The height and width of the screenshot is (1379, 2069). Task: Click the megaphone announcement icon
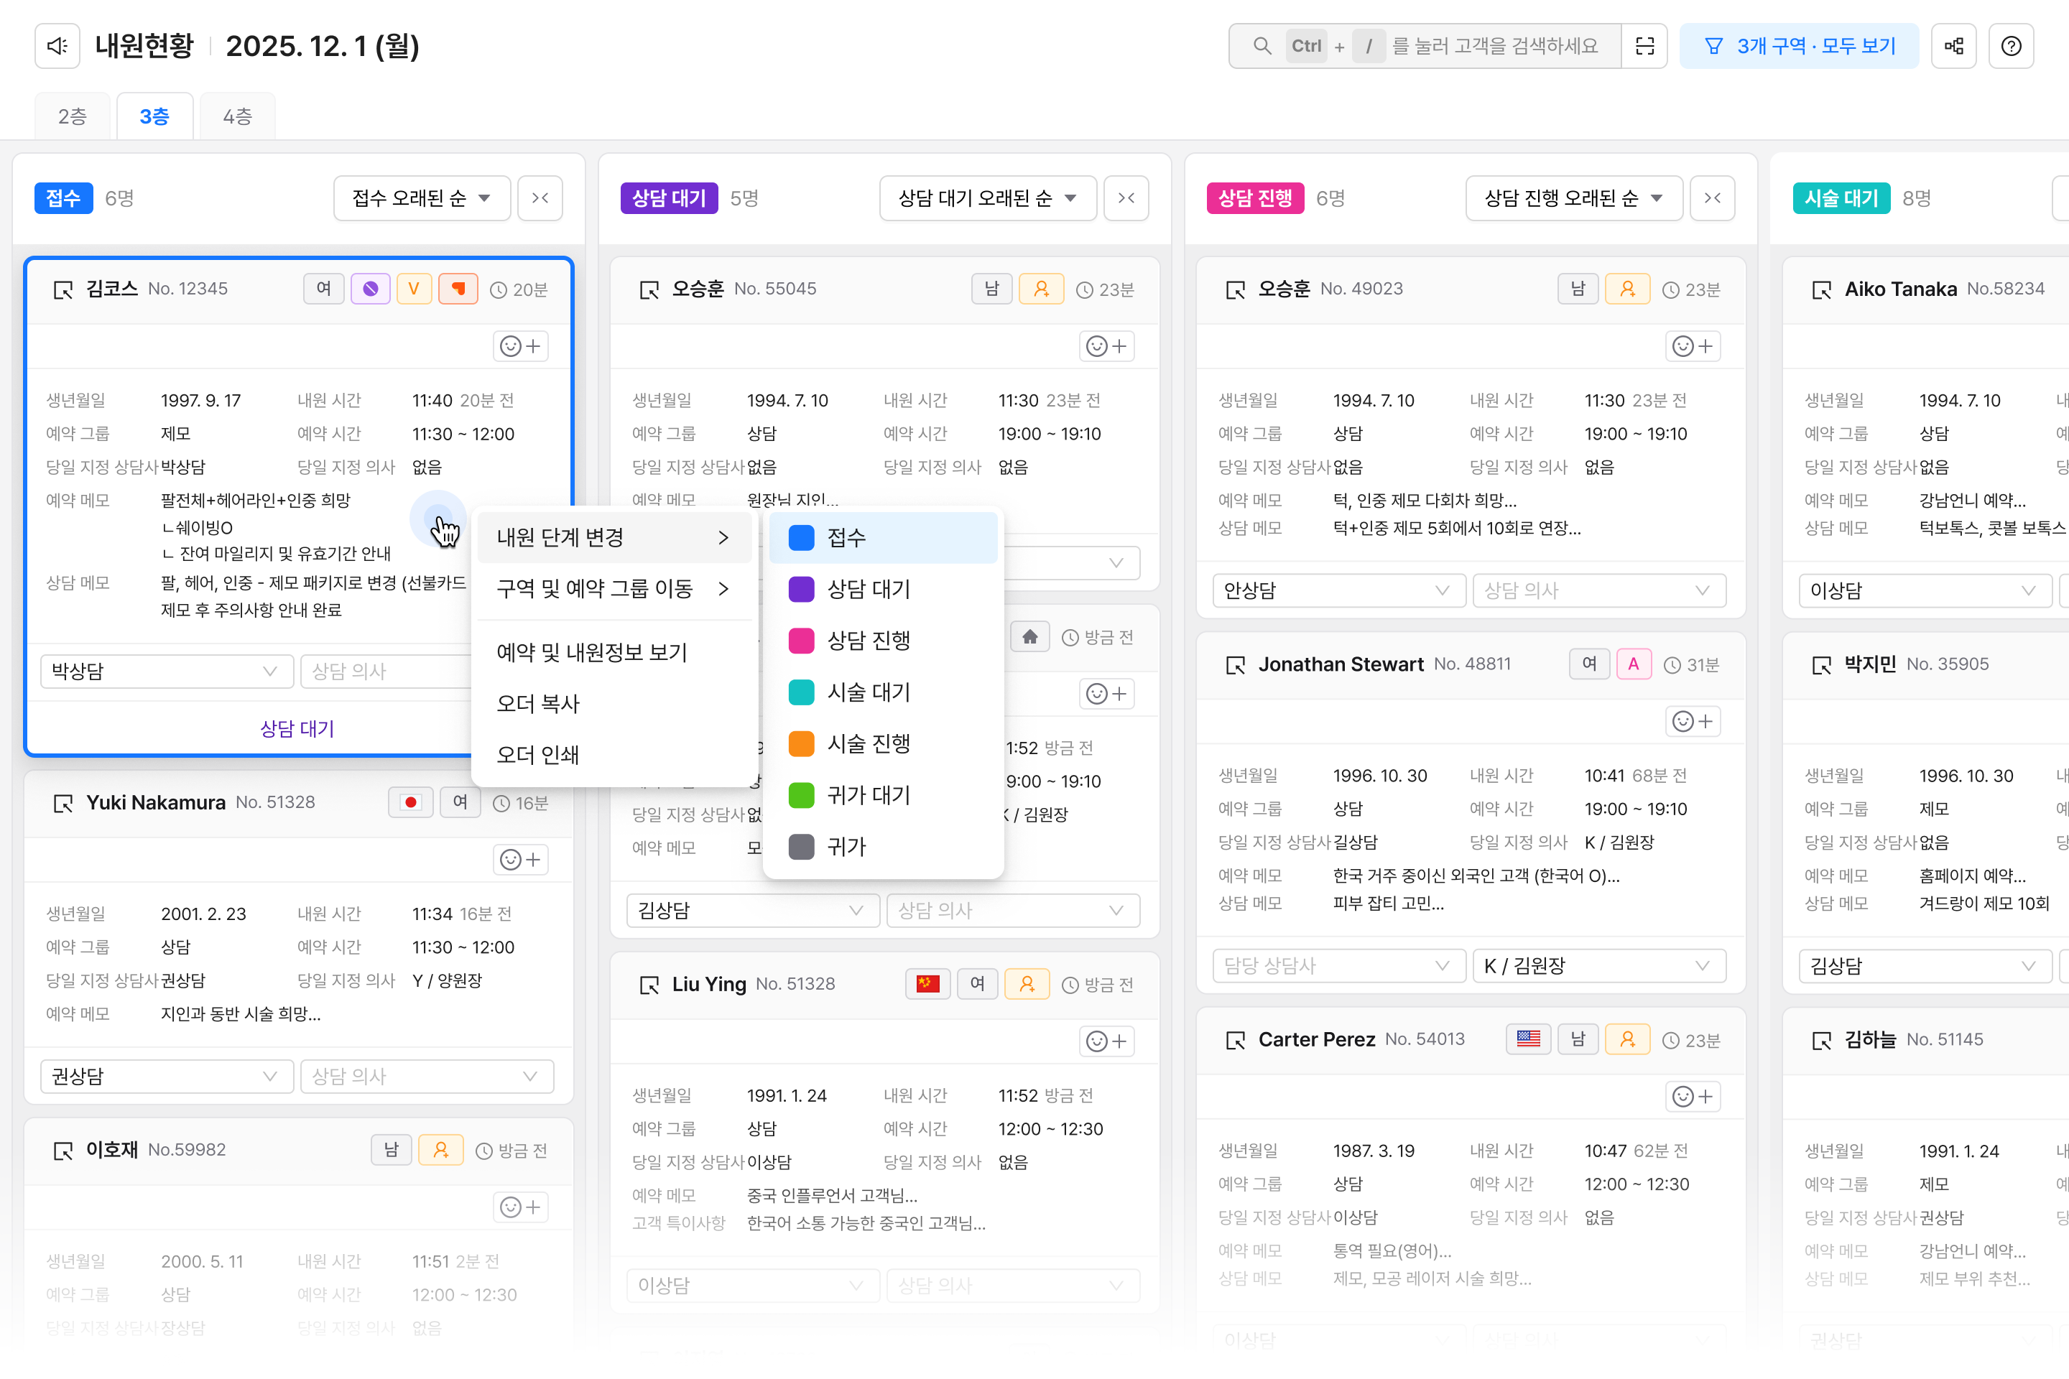click(x=57, y=46)
